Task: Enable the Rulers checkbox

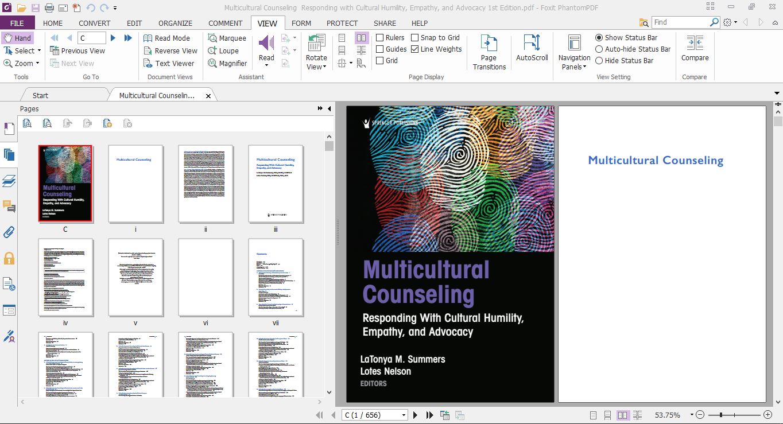Action: click(x=380, y=37)
